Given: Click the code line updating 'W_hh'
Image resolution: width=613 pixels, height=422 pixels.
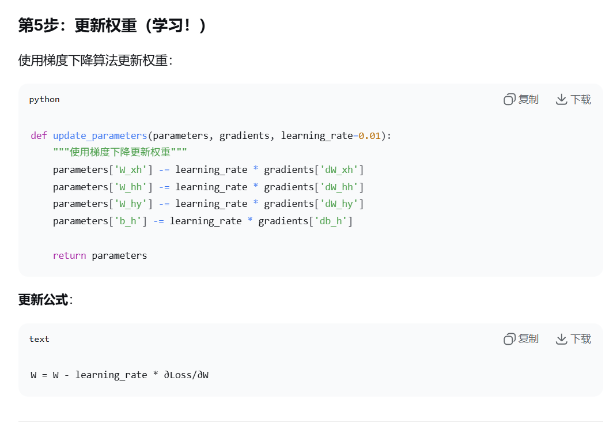Looking at the screenshot, I should (209, 187).
